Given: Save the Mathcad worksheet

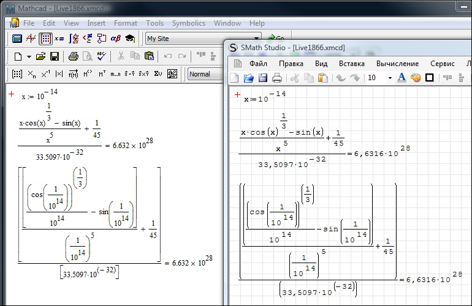Looking at the screenshot, I should click(55, 56).
